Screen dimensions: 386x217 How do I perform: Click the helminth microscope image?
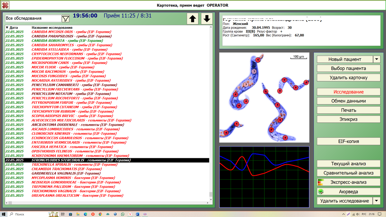[264, 97]
